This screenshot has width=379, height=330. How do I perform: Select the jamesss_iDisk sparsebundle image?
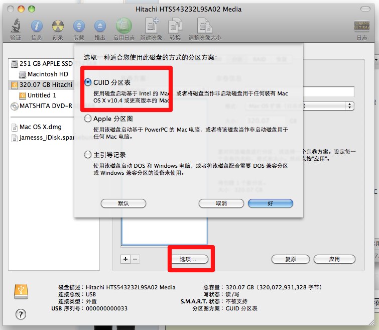tap(43, 138)
